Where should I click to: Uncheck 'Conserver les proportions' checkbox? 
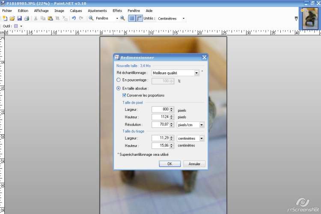[125, 95]
